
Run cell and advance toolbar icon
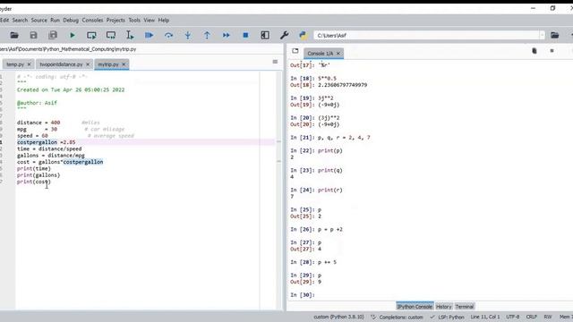pos(111,36)
